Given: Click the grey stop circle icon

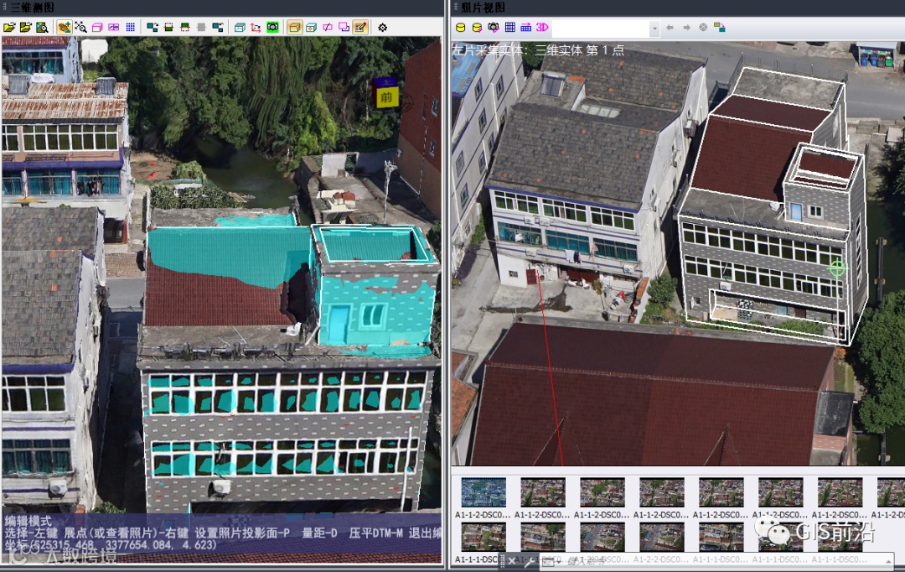Looking at the screenshot, I should 703,27.
